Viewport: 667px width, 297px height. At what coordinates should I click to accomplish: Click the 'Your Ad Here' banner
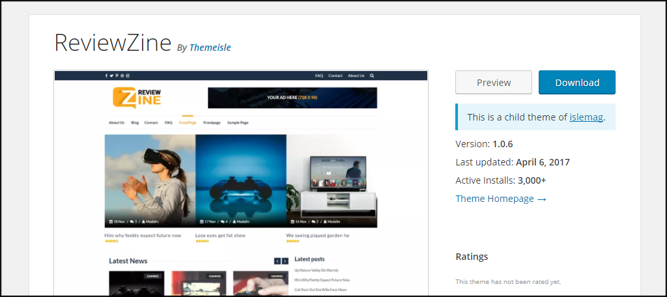(x=292, y=98)
